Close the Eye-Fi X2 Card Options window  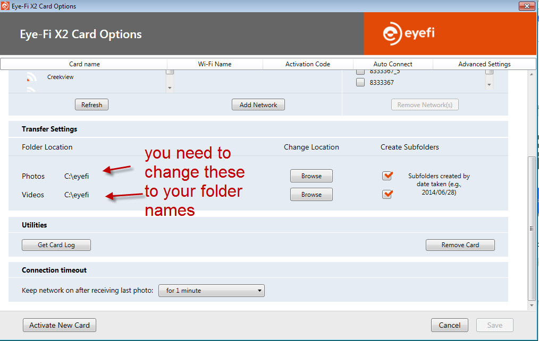tap(527, 5)
